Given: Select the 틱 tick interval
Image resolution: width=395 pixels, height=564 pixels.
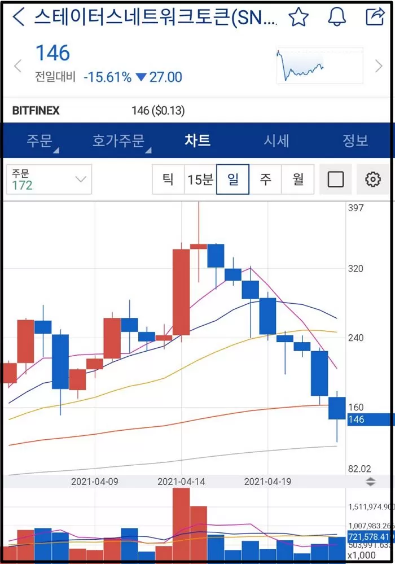Looking at the screenshot, I should [x=168, y=179].
